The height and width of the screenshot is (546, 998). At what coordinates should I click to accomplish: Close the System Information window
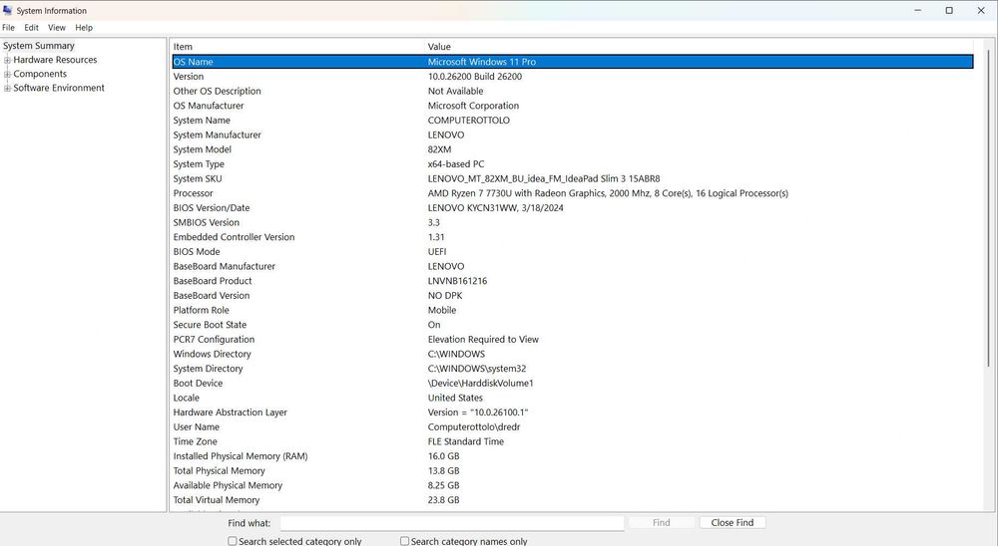coord(981,10)
